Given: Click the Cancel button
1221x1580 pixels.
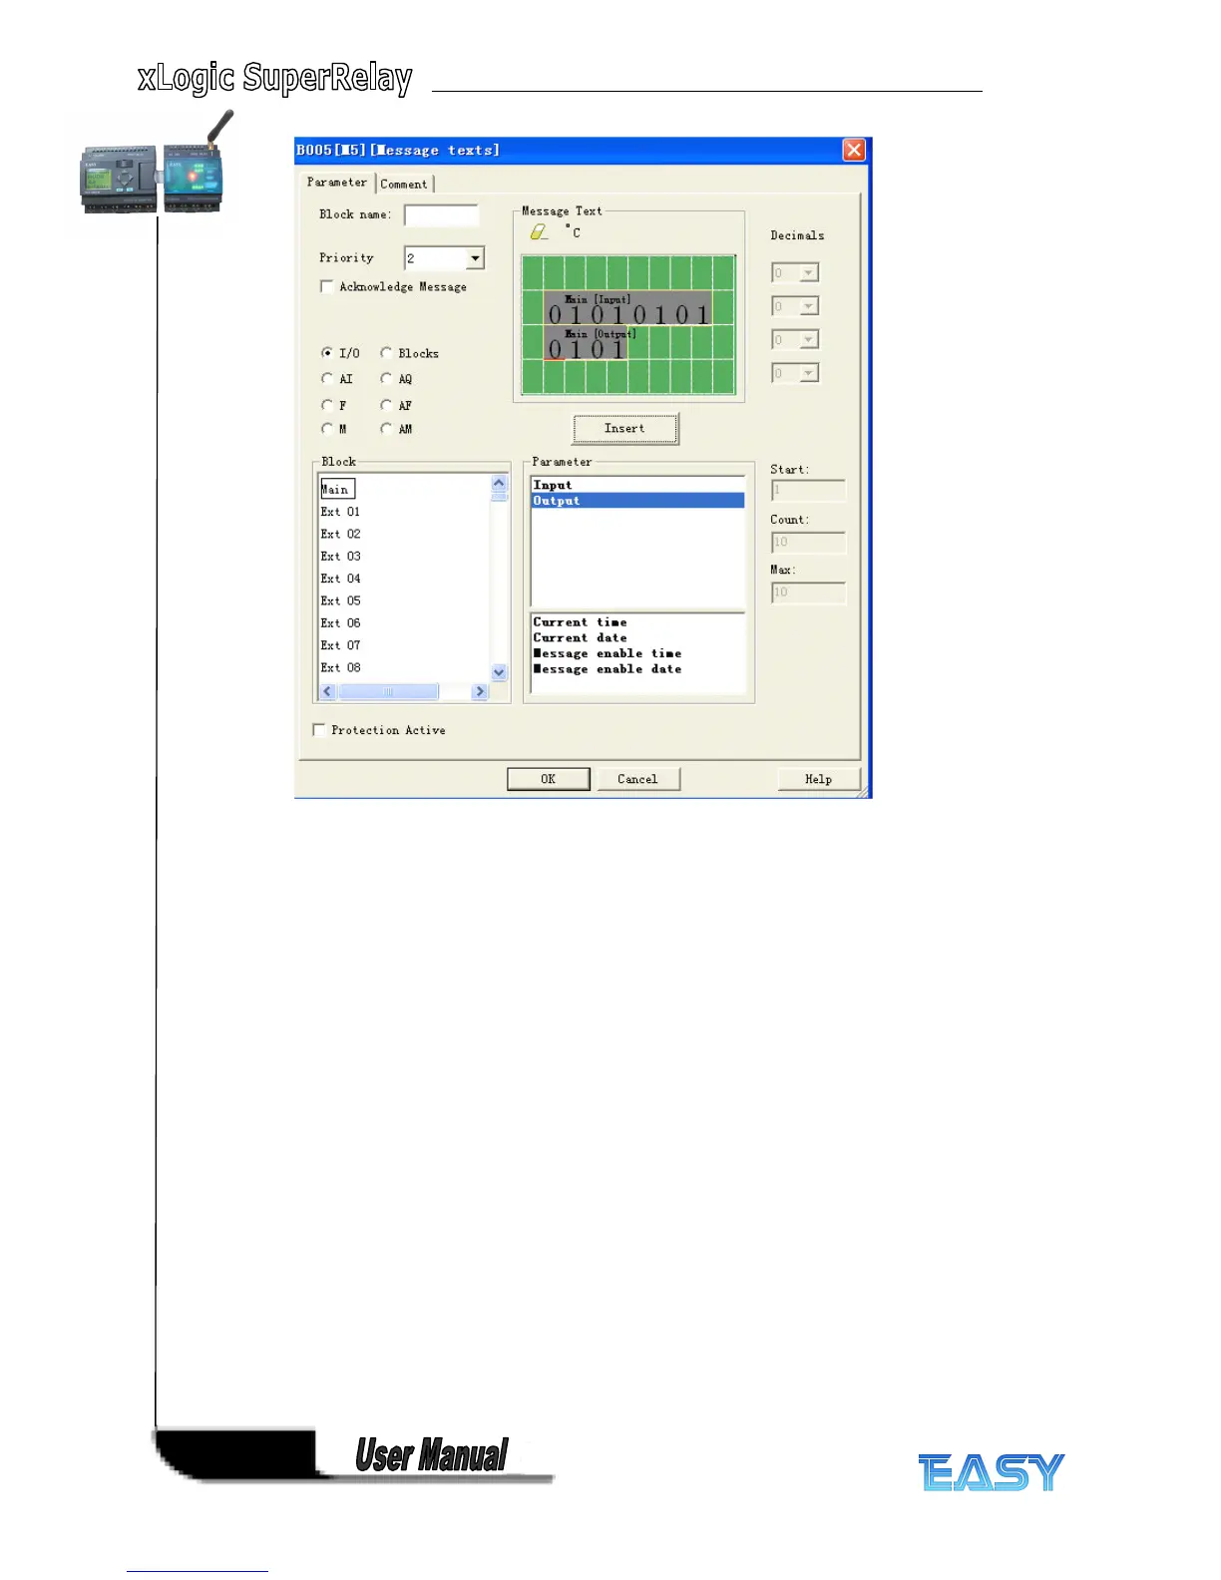Looking at the screenshot, I should point(638,779).
